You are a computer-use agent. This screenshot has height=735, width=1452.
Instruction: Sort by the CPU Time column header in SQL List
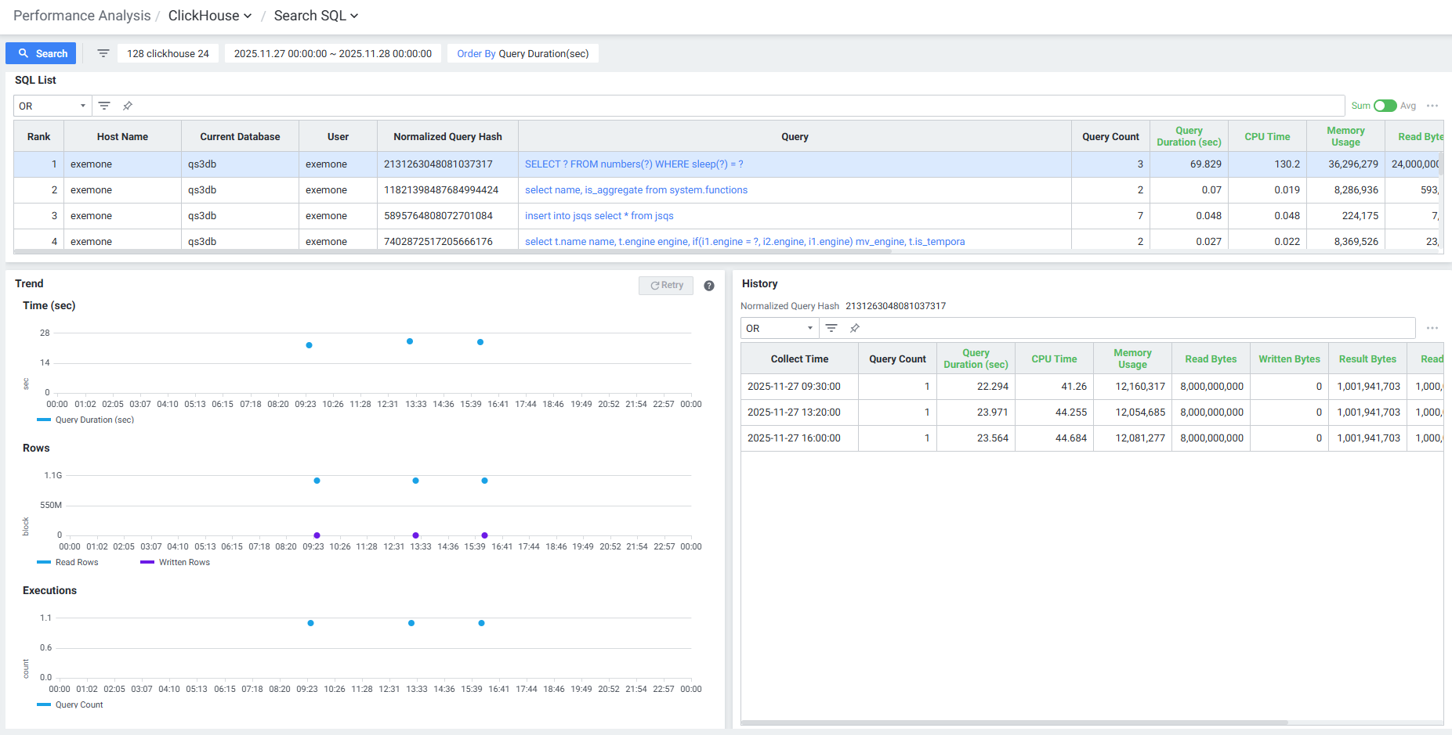point(1267,136)
